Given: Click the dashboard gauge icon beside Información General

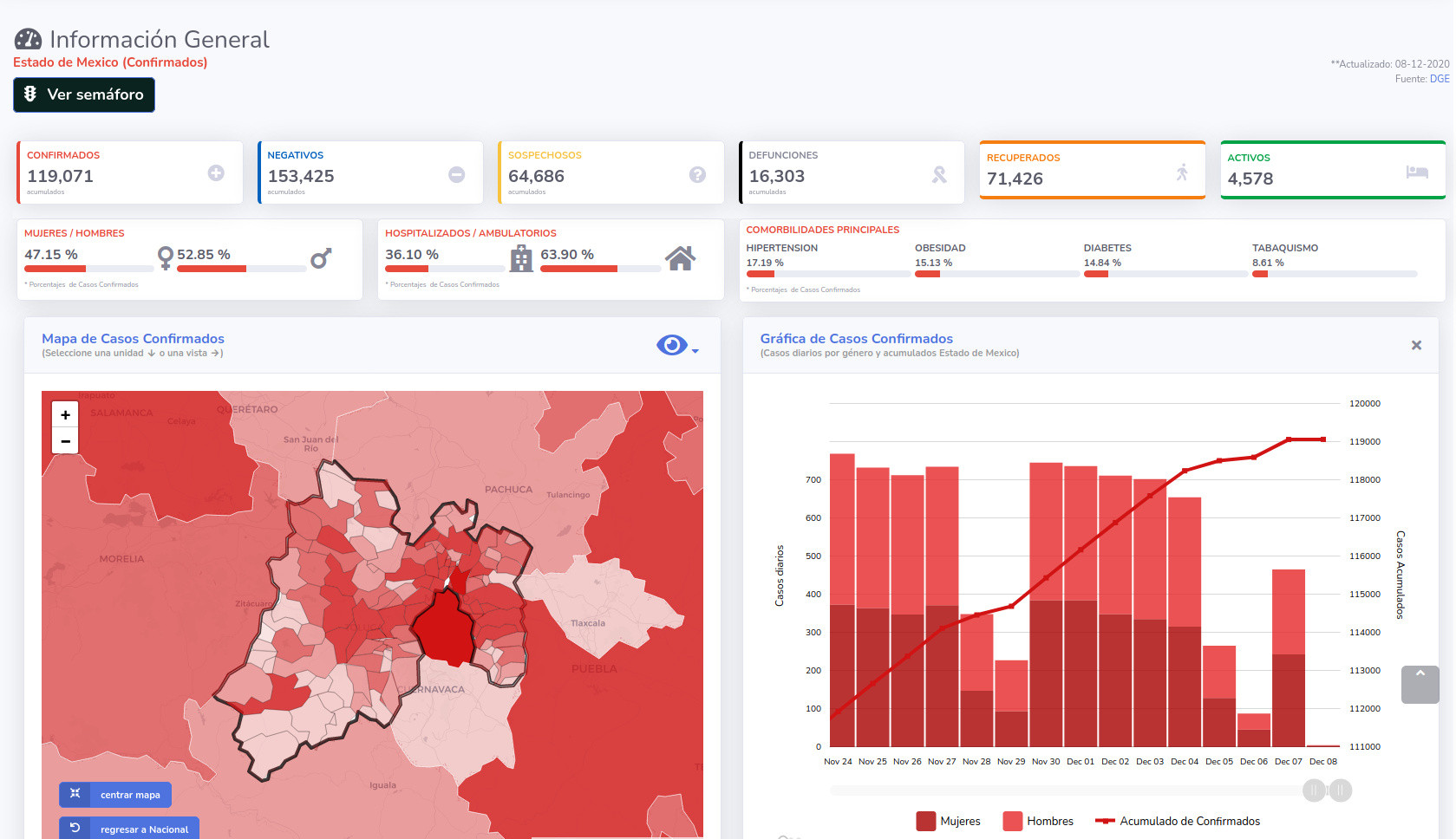Looking at the screenshot, I should click(28, 39).
